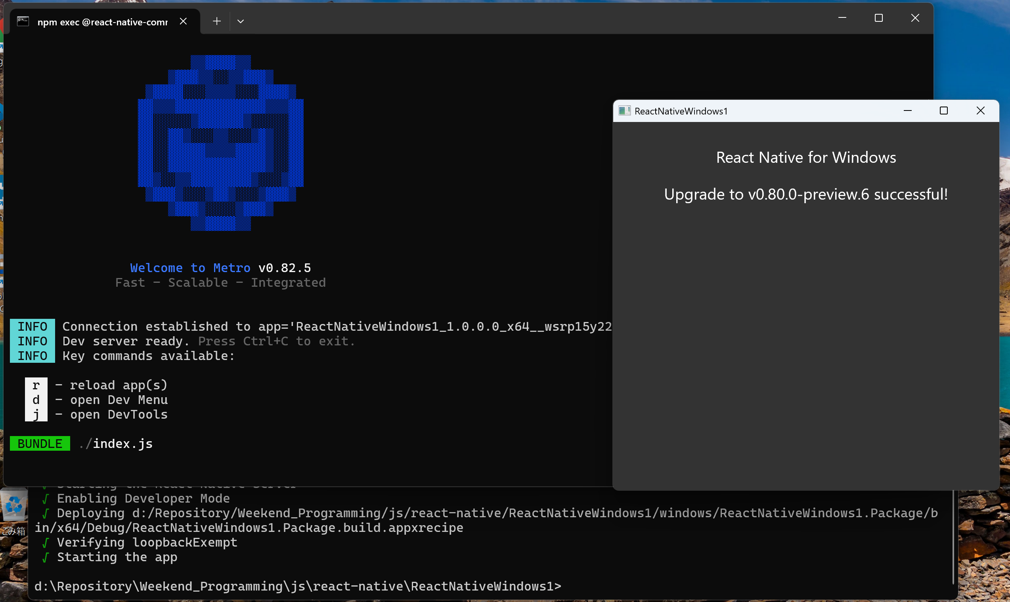Click the 'React Native for Windows' heading
The height and width of the screenshot is (602, 1010).
pyautogui.click(x=806, y=157)
